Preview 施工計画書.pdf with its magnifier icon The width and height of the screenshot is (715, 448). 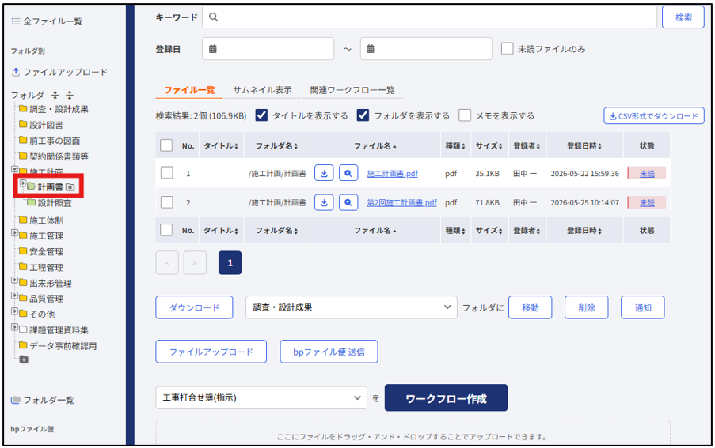pyautogui.click(x=348, y=173)
